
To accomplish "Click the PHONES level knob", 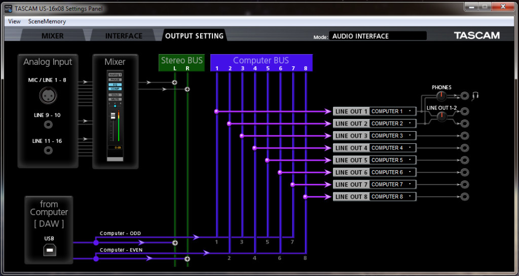I will [x=441, y=96].
